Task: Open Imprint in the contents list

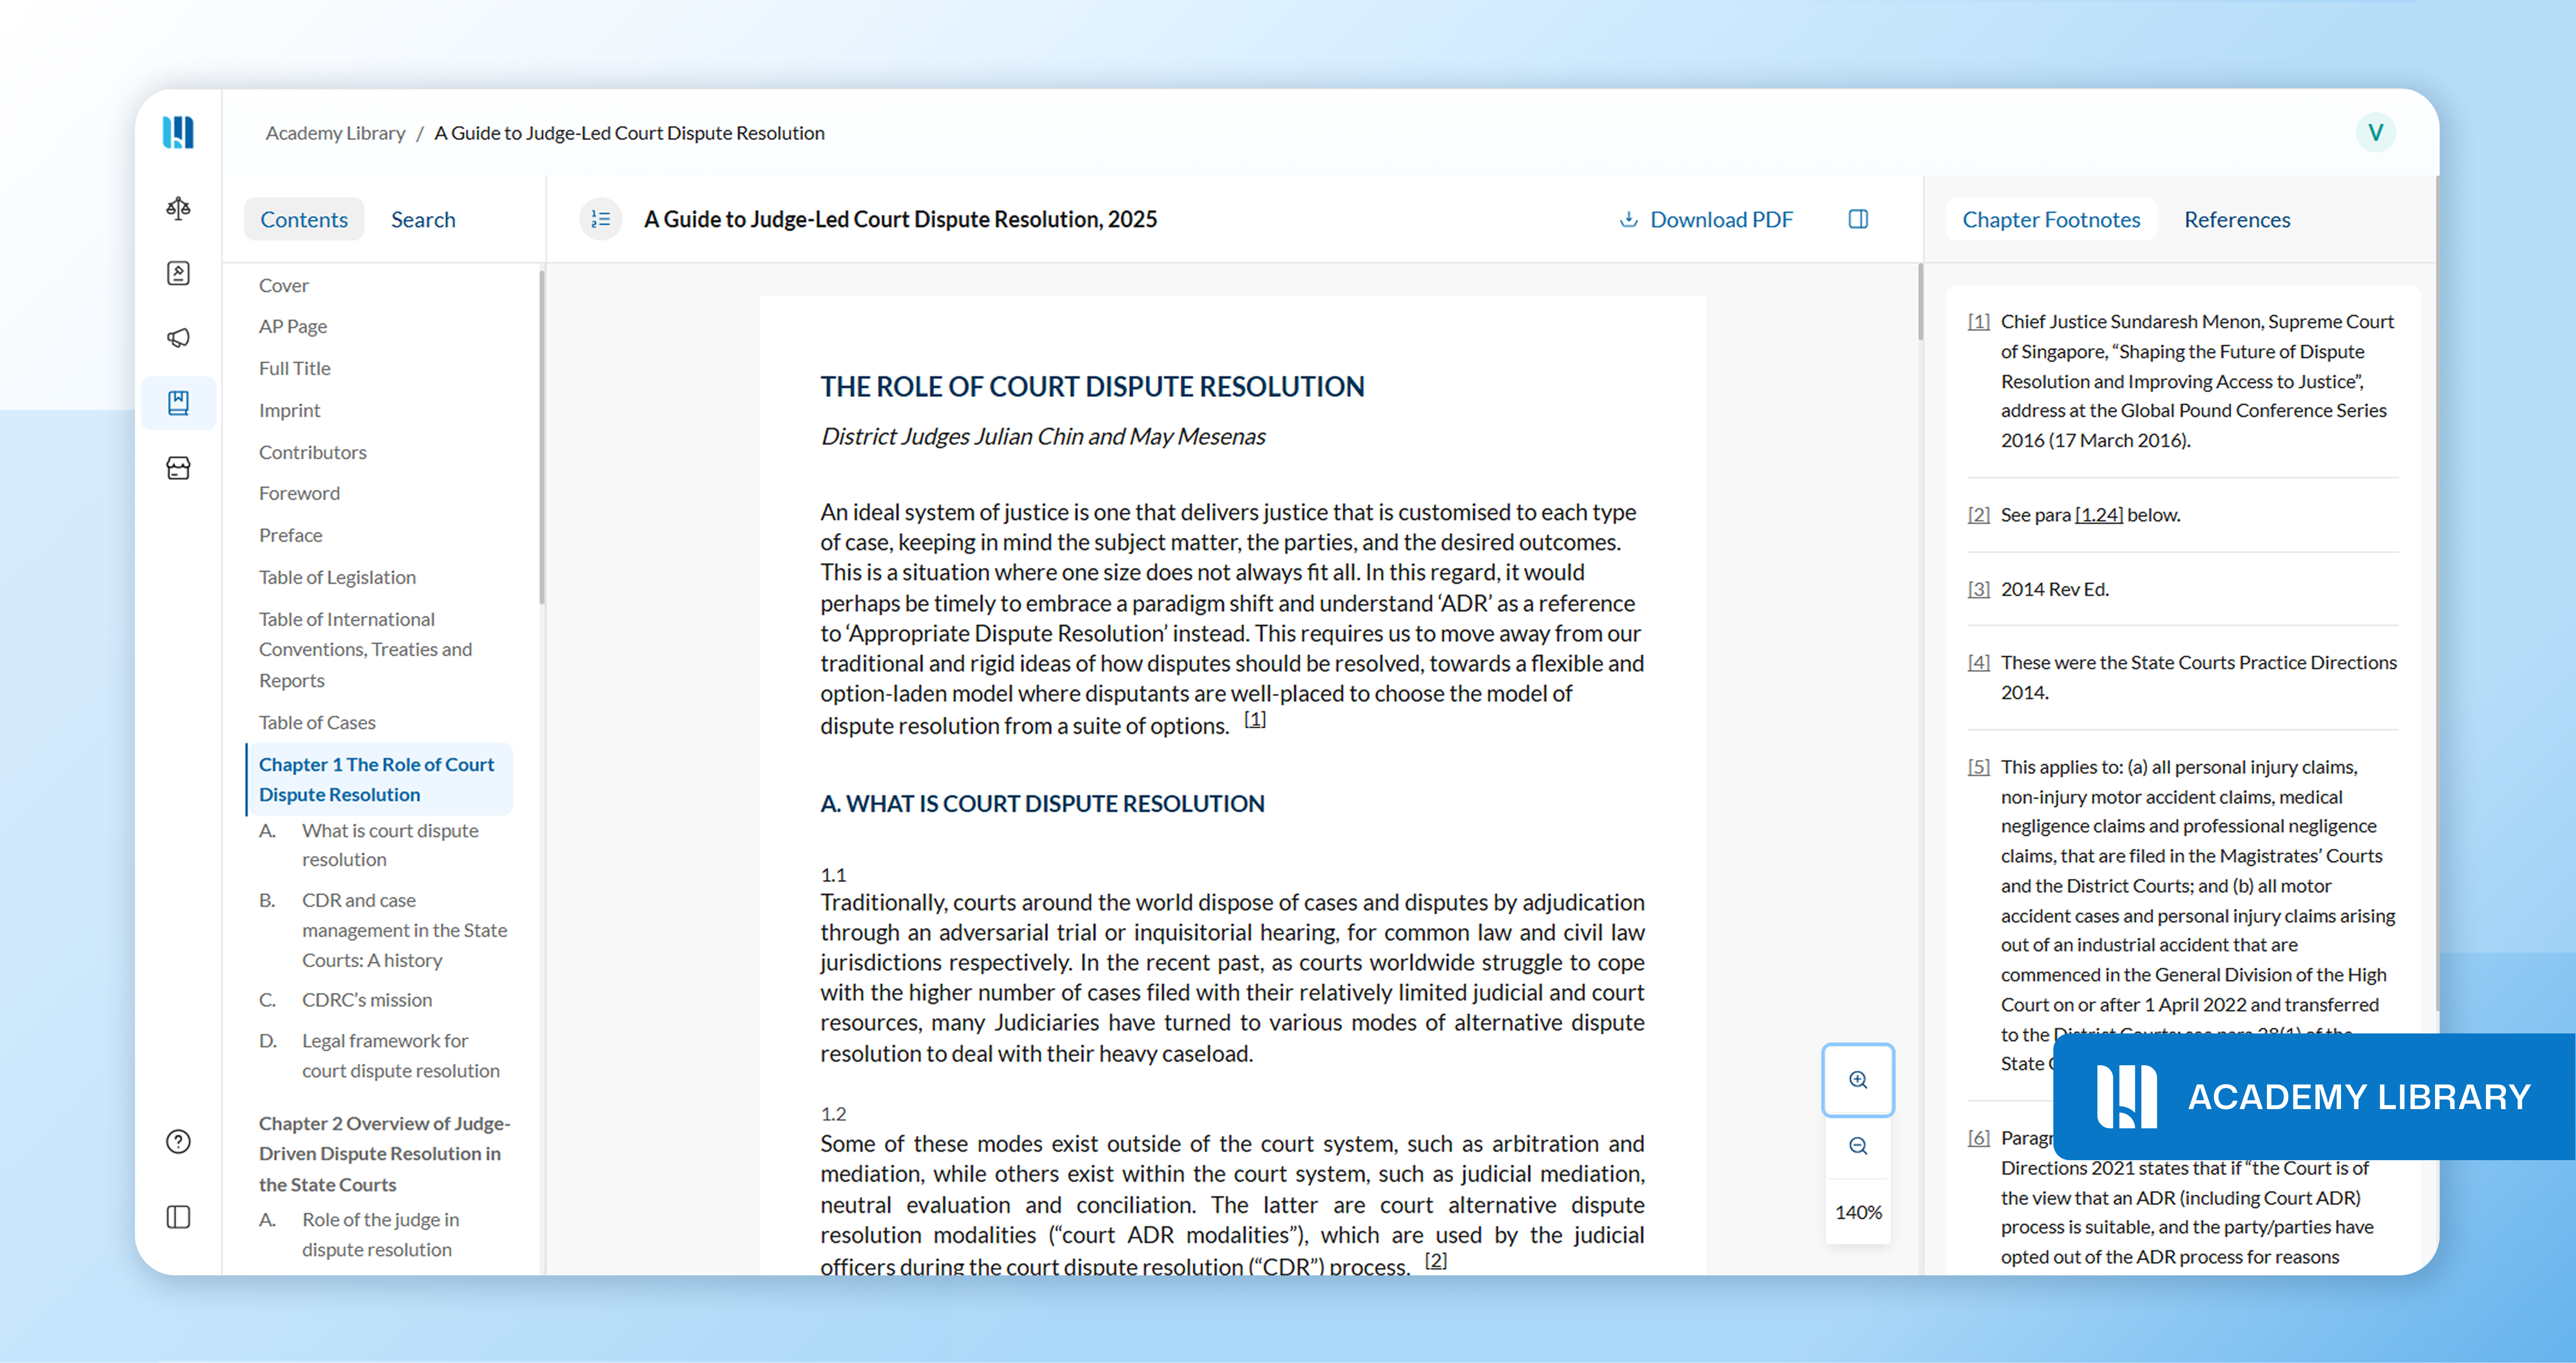Action: 290,410
